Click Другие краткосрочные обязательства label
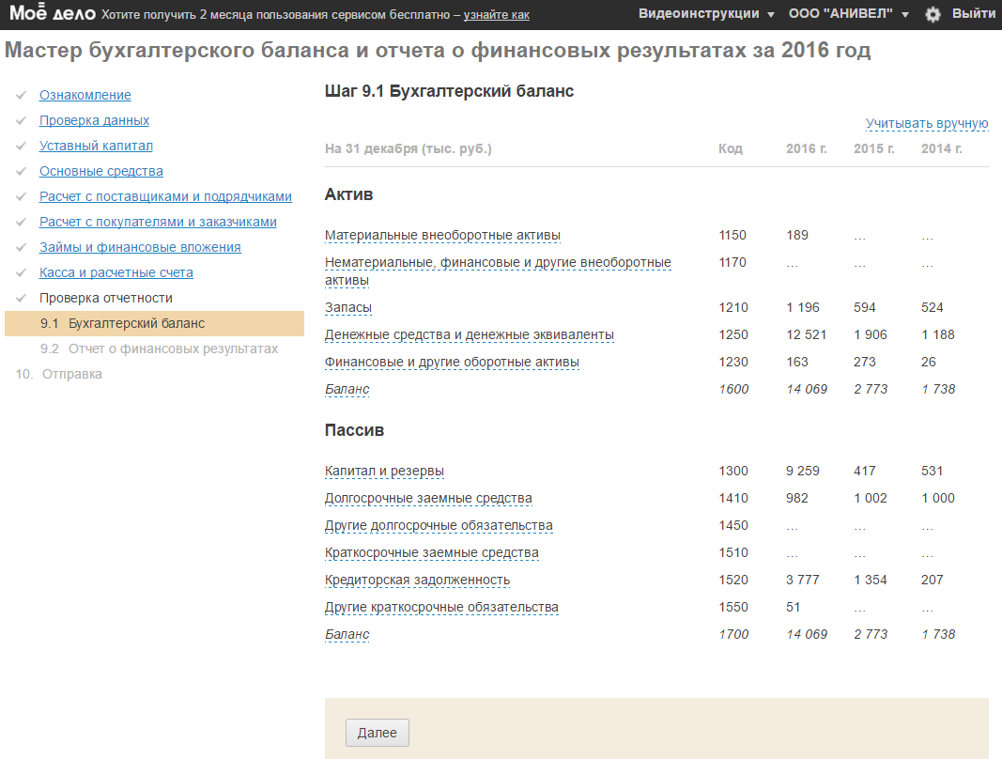The width and height of the screenshot is (1002, 759). tap(441, 607)
